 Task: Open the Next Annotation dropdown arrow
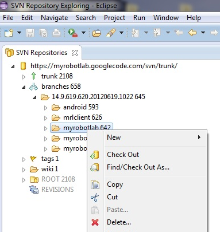click(146, 33)
